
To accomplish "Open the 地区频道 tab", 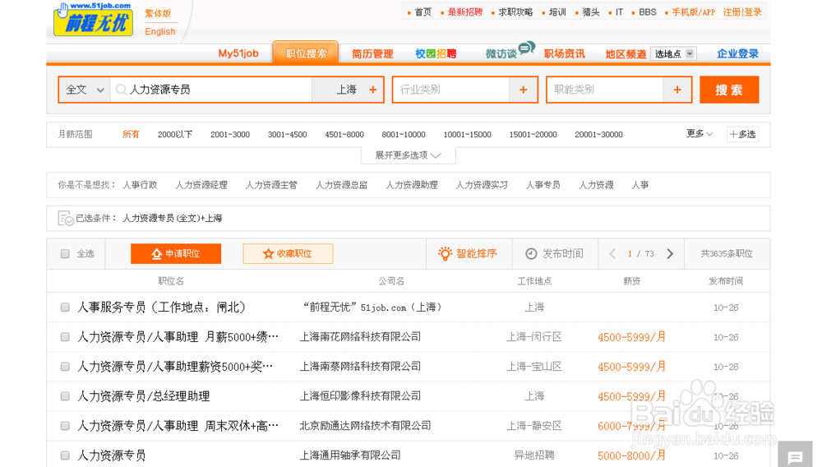I will coord(626,54).
